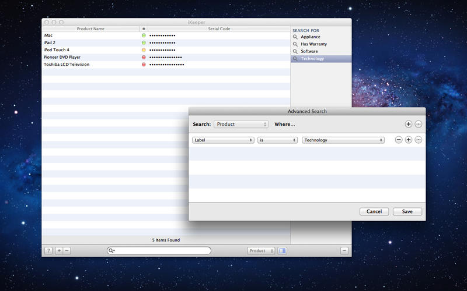Open the Software saved search
Viewport: 467px width, 291px height.
[321, 51]
